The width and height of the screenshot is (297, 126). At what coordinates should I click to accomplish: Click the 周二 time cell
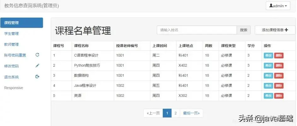tap(156, 55)
